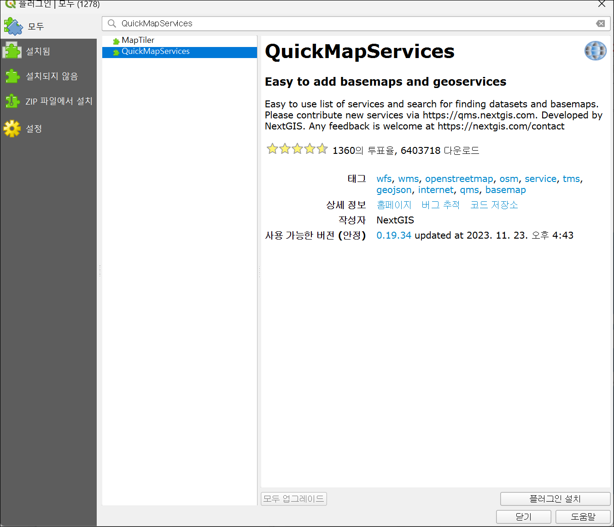Click the 6403718 다운로드 count text
614x527 pixels.
click(440, 151)
